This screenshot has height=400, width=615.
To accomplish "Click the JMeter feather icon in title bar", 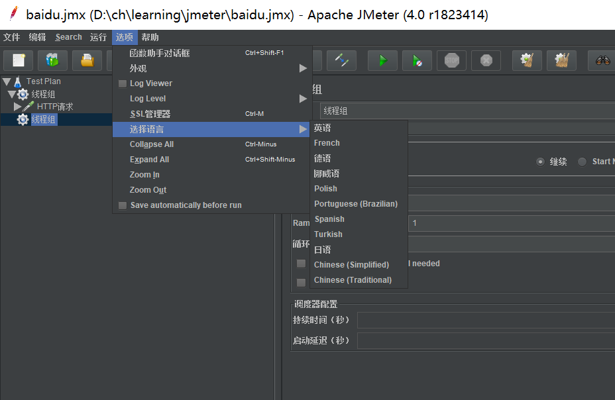I will (x=14, y=13).
